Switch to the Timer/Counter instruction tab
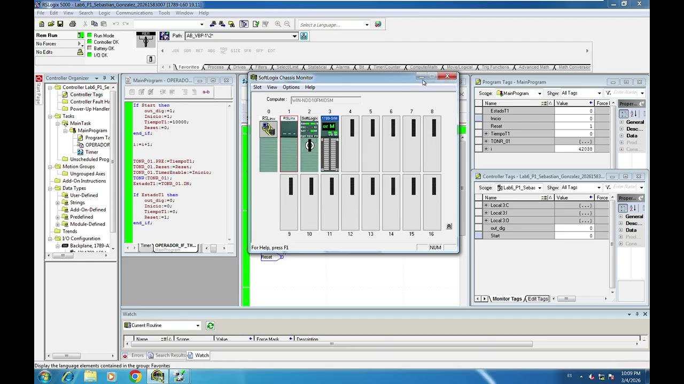 tap(387, 67)
